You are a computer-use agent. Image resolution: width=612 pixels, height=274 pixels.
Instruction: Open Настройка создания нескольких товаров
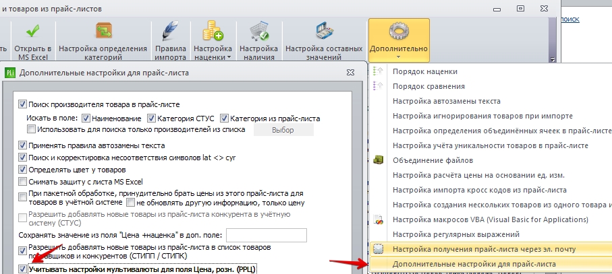[502, 205]
